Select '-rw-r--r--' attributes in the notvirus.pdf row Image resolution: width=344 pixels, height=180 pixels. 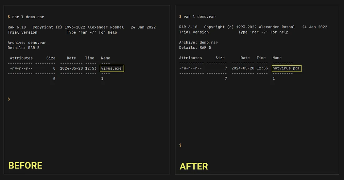click(x=190, y=68)
